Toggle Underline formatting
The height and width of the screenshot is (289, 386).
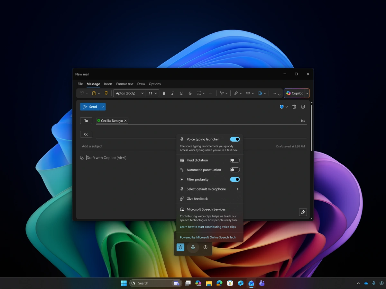point(181,93)
